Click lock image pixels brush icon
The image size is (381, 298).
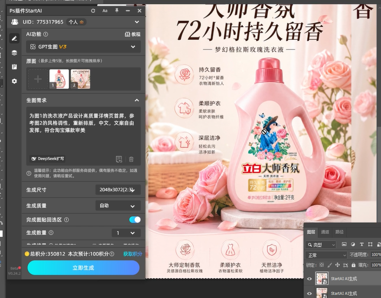[329, 265]
